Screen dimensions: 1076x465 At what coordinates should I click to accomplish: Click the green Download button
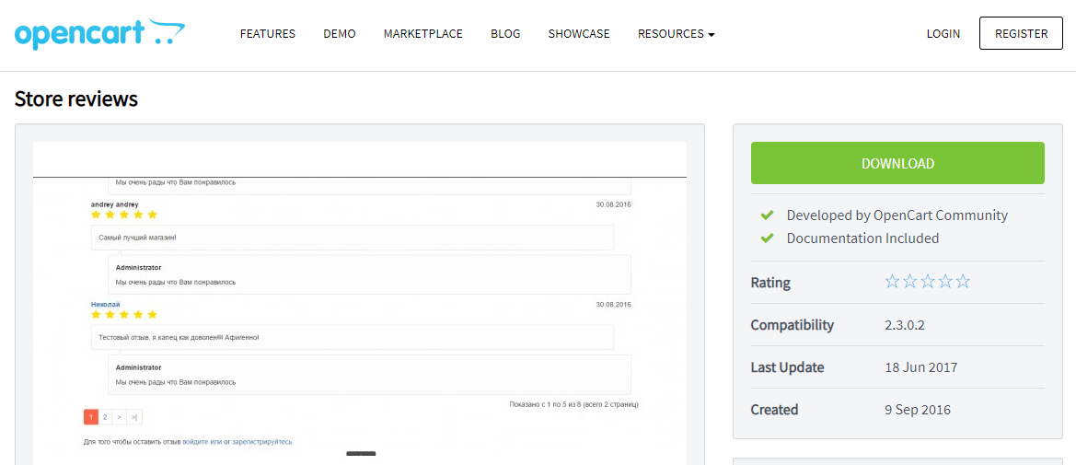pyautogui.click(x=897, y=164)
